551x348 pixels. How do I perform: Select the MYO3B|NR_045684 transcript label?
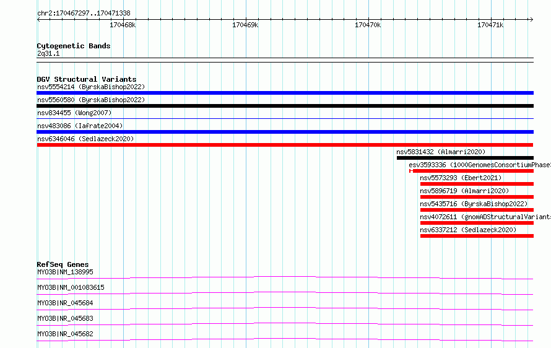point(65,303)
